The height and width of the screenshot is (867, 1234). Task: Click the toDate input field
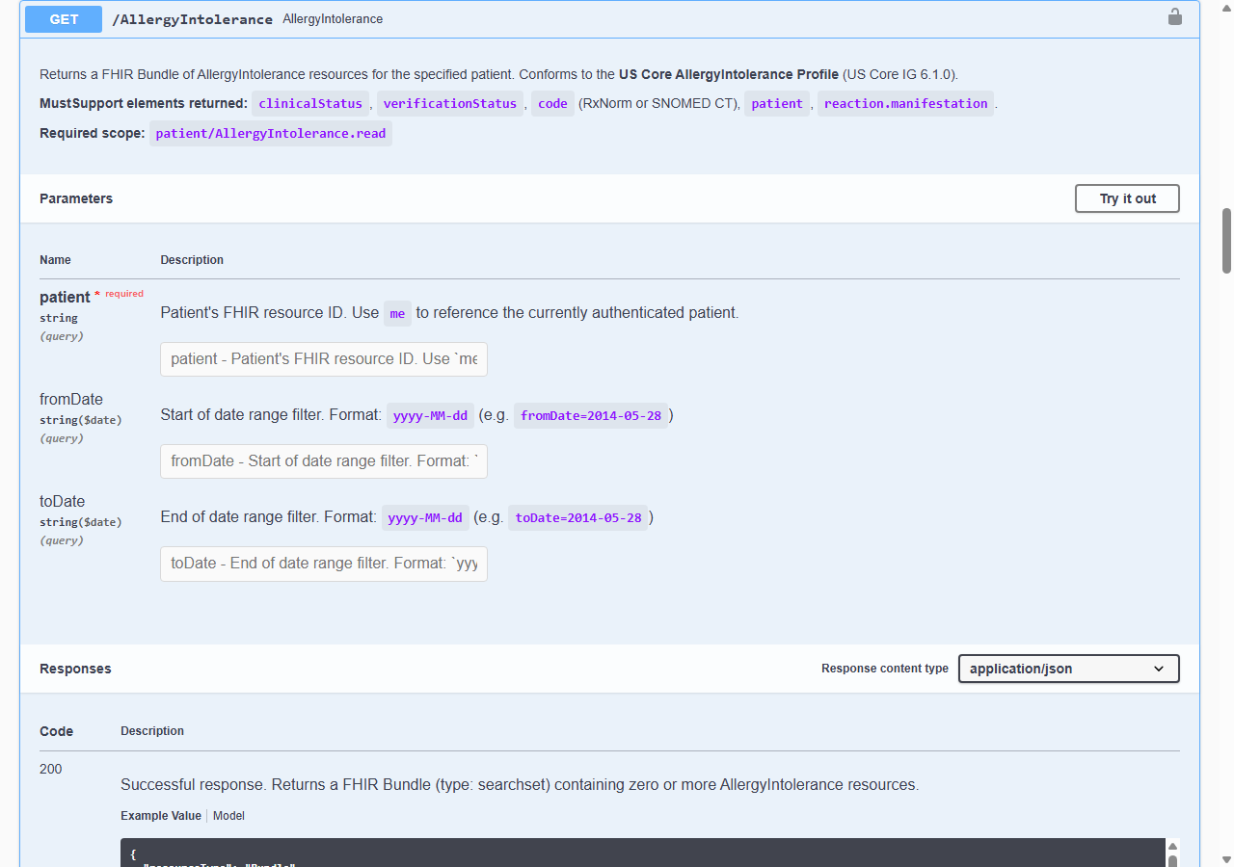323,564
